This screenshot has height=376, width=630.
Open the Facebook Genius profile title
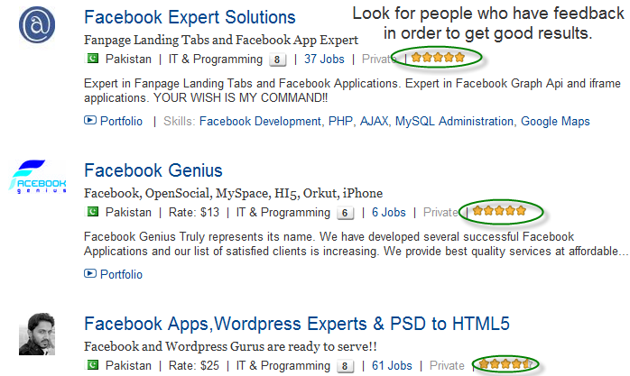(x=153, y=170)
